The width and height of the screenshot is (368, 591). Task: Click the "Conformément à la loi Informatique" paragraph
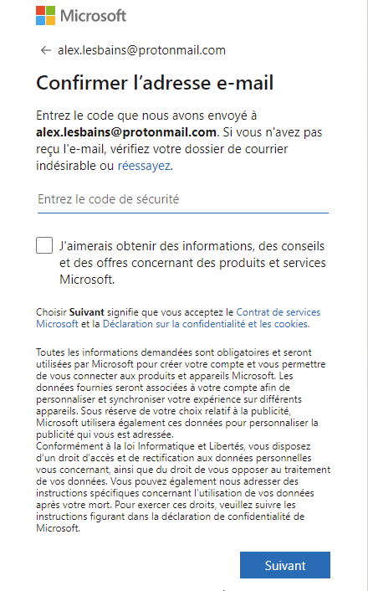coord(183,487)
